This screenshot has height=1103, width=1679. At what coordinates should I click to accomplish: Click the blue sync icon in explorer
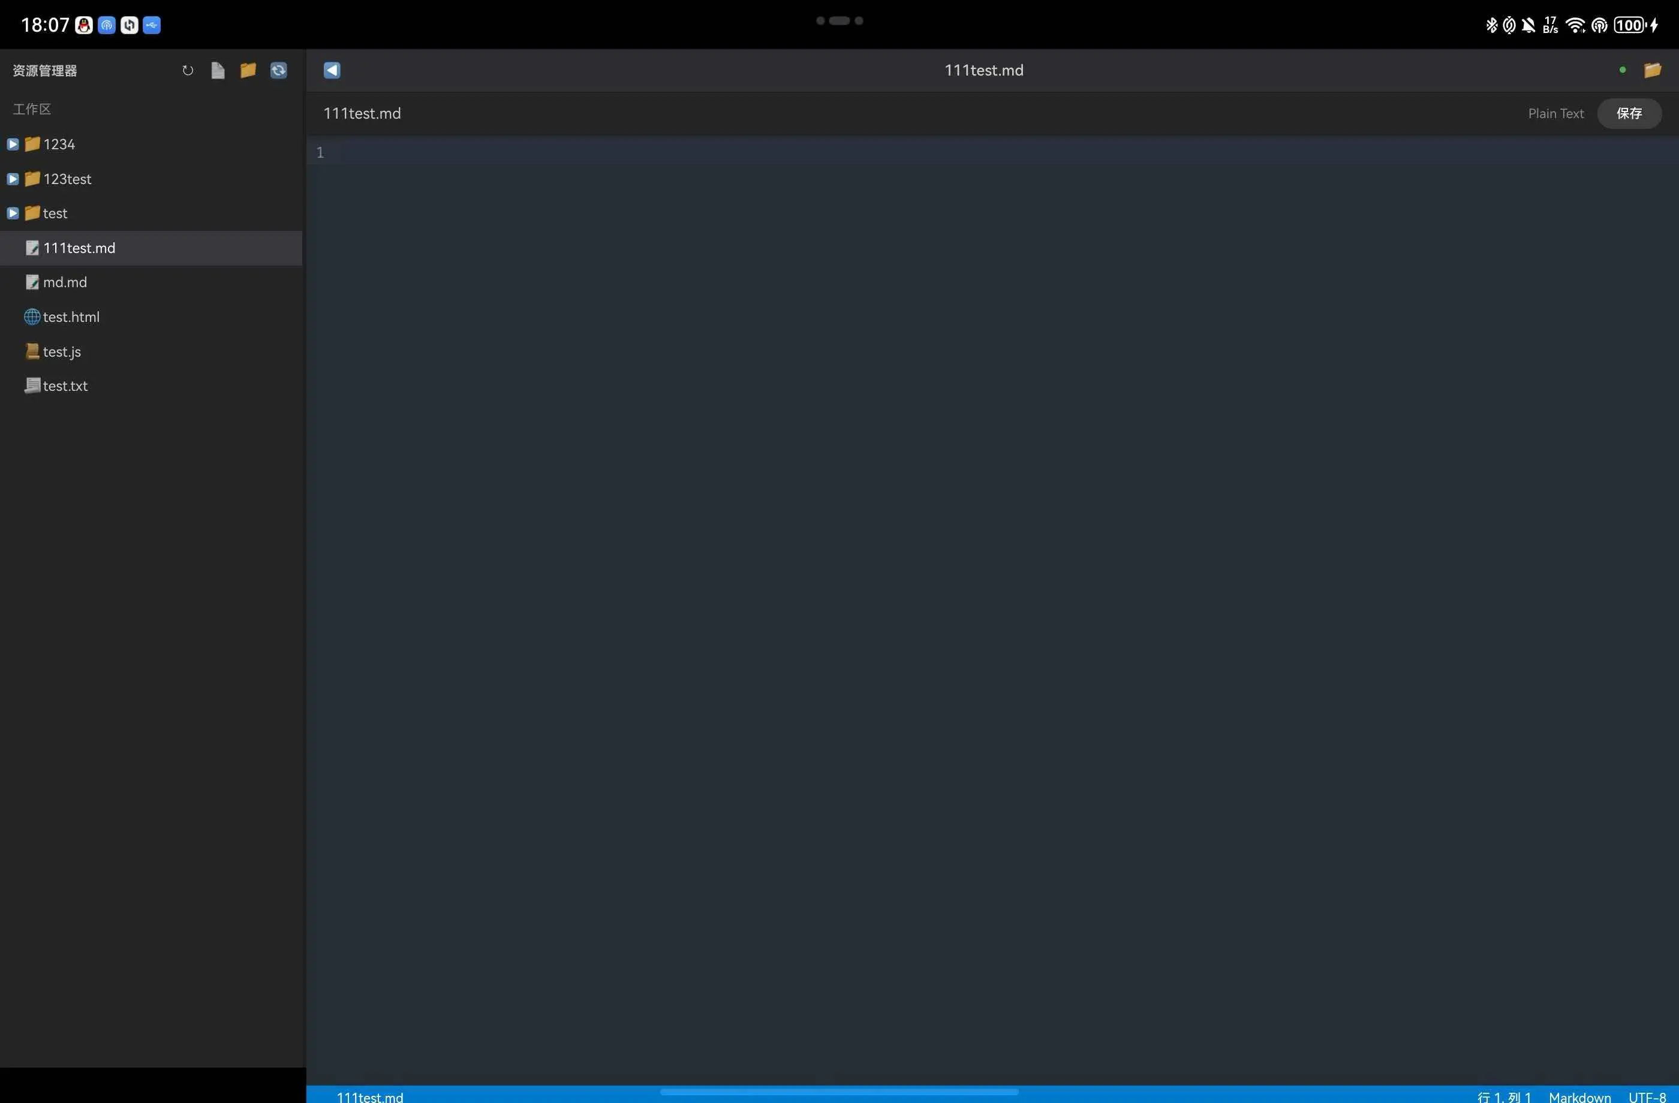click(279, 71)
